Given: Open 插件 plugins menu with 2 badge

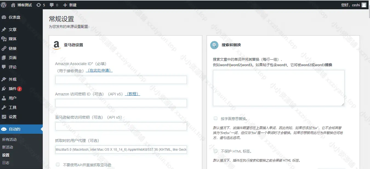Looking at the screenshot, I should [x=12, y=89].
